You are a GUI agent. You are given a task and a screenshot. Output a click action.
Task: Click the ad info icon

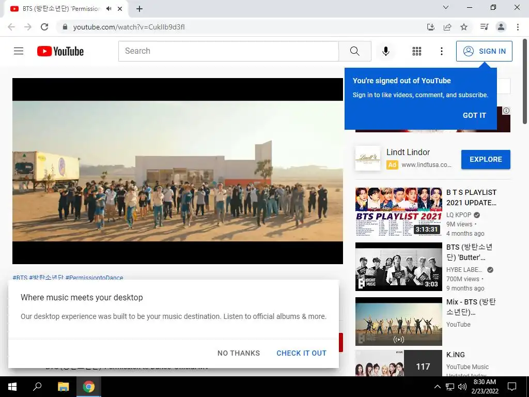(506, 111)
